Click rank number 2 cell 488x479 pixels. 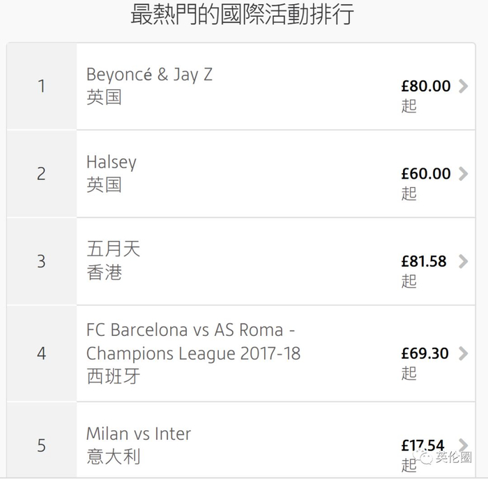click(42, 174)
